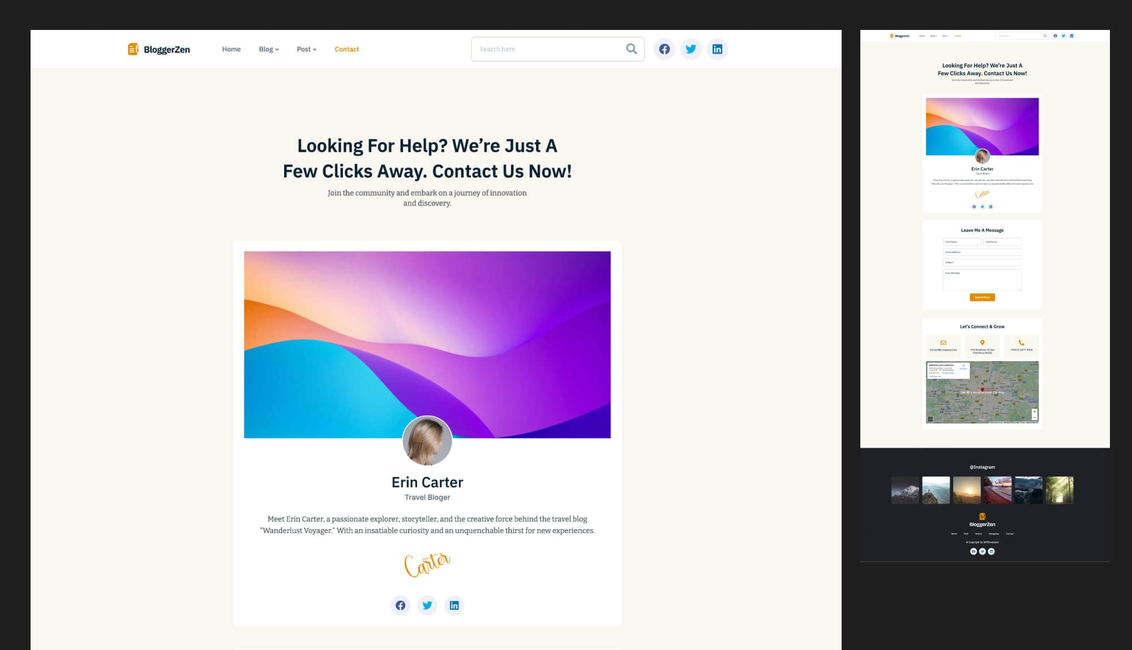Open Erin Carter's LinkedIn profile icon
Screen dimensions: 1132x650
coord(454,605)
